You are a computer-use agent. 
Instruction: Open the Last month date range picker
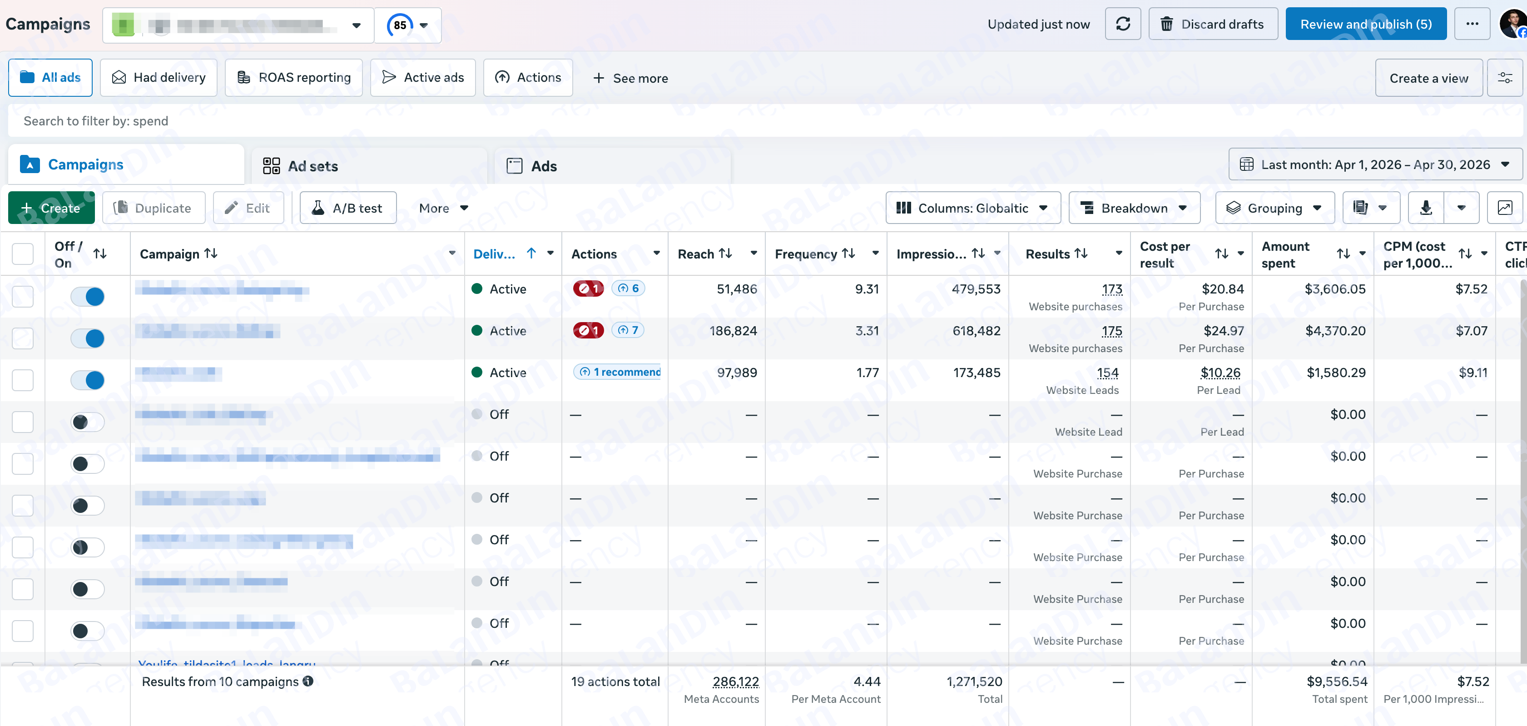pos(1375,164)
